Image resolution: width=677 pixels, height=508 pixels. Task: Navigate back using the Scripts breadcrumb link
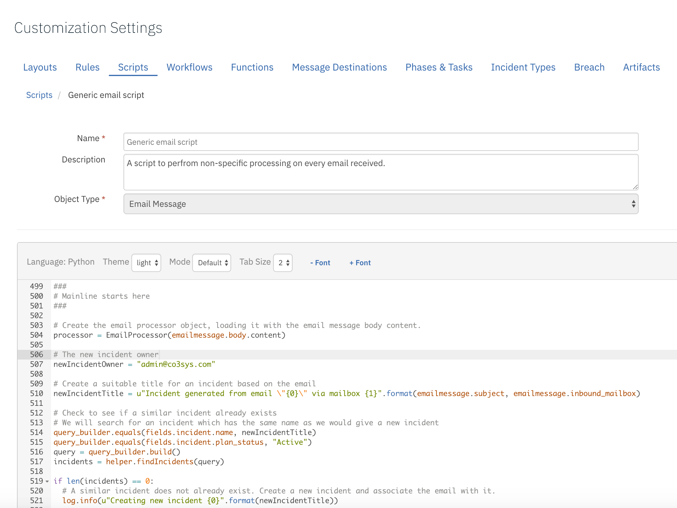click(39, 95)
